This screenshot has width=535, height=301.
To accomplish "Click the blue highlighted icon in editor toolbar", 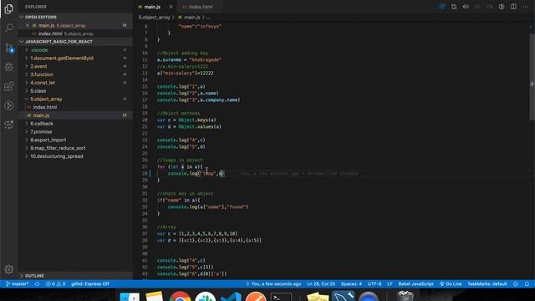I will (442, 7).
